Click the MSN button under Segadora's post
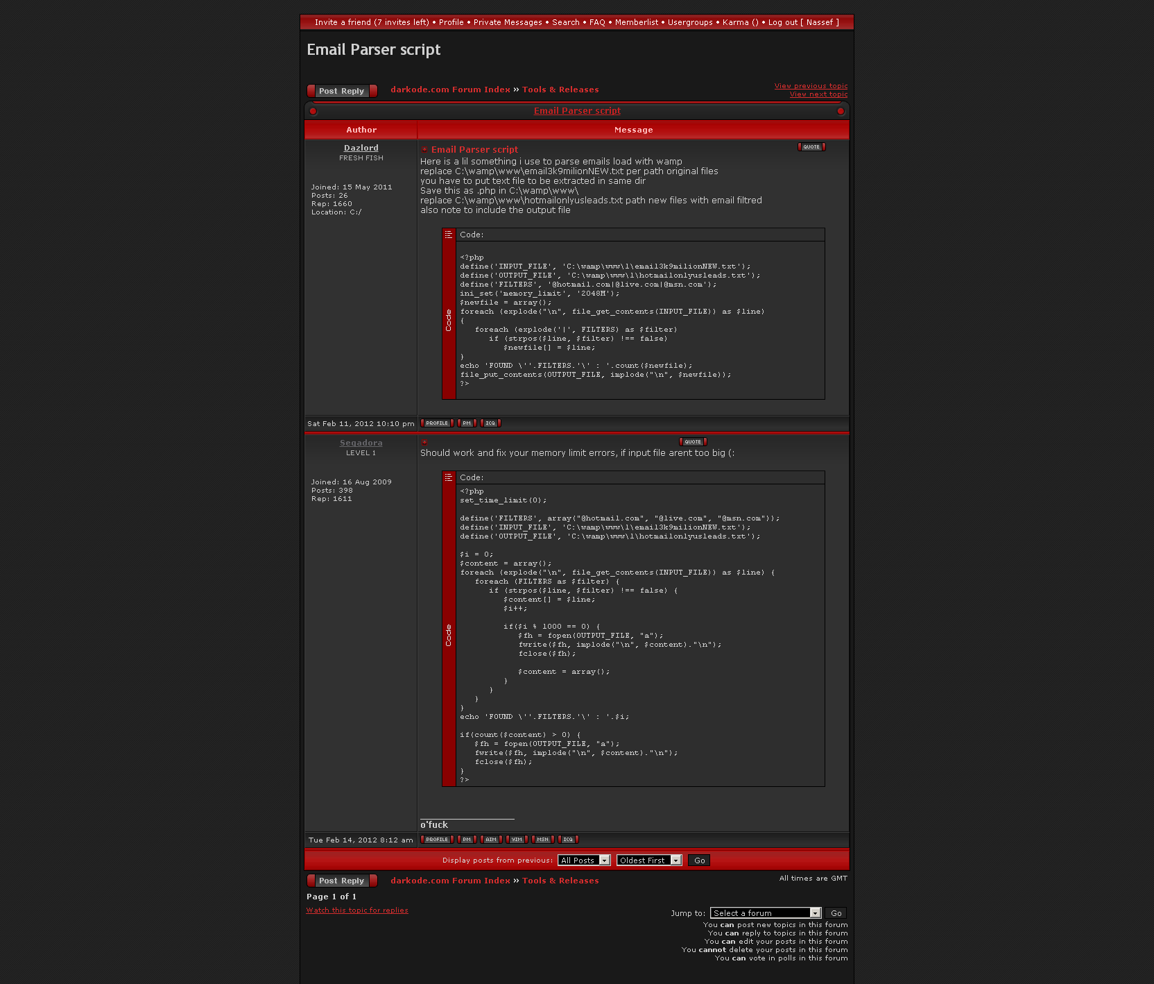This screenshot has width=1154, height=984. click(542, 840)
